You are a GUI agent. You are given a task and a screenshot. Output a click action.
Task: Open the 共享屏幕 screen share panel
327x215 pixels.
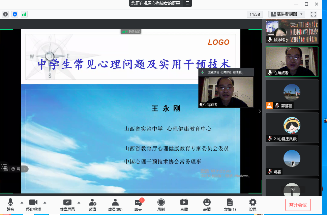(x=67, y=204)
